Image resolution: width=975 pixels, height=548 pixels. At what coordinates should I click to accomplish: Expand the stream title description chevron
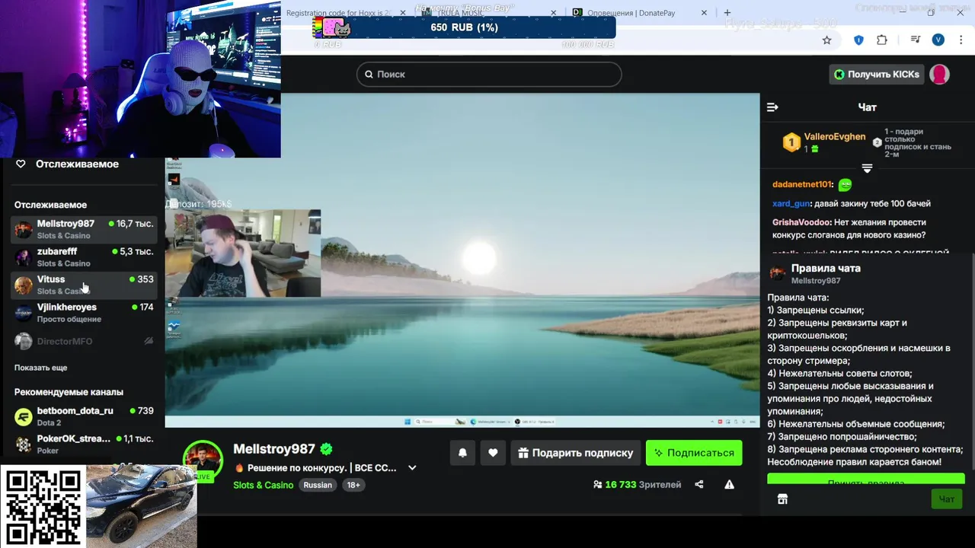coord(412,468)
